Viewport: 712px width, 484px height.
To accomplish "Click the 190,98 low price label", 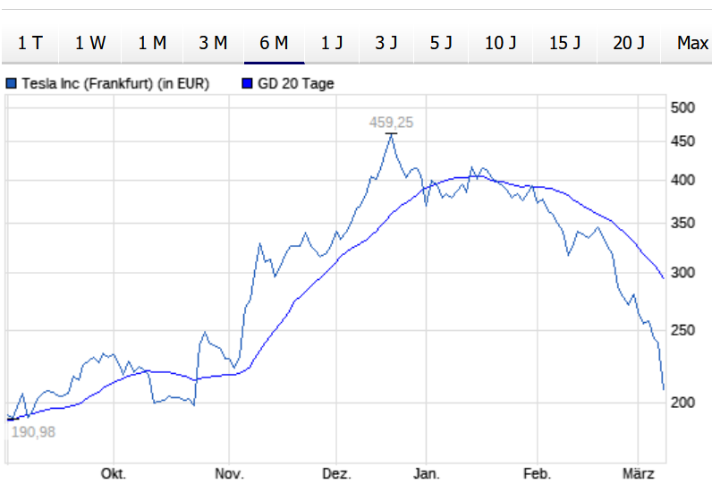I will (33, 432).
